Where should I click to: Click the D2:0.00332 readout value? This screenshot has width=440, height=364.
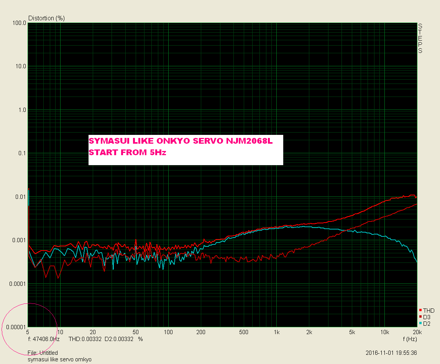119,339
